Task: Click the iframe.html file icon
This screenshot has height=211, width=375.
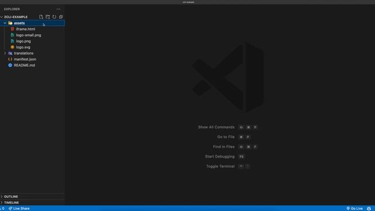Action: (x=12, y=29)
